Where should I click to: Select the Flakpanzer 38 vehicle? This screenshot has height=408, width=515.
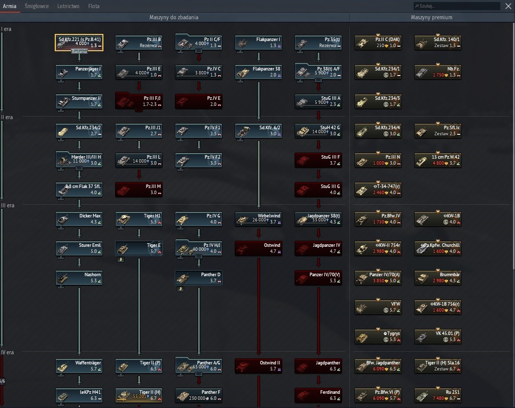pyautogui.click(x=259, y=72)
